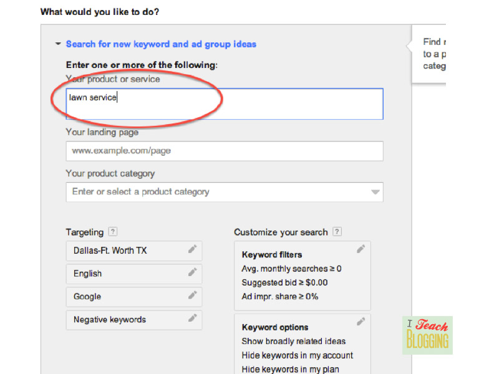Select the Dallas-Ft. Worth TX targeting row
This screenshot has width=479, height=374.
pyautogui.click(x=125, y=251)
